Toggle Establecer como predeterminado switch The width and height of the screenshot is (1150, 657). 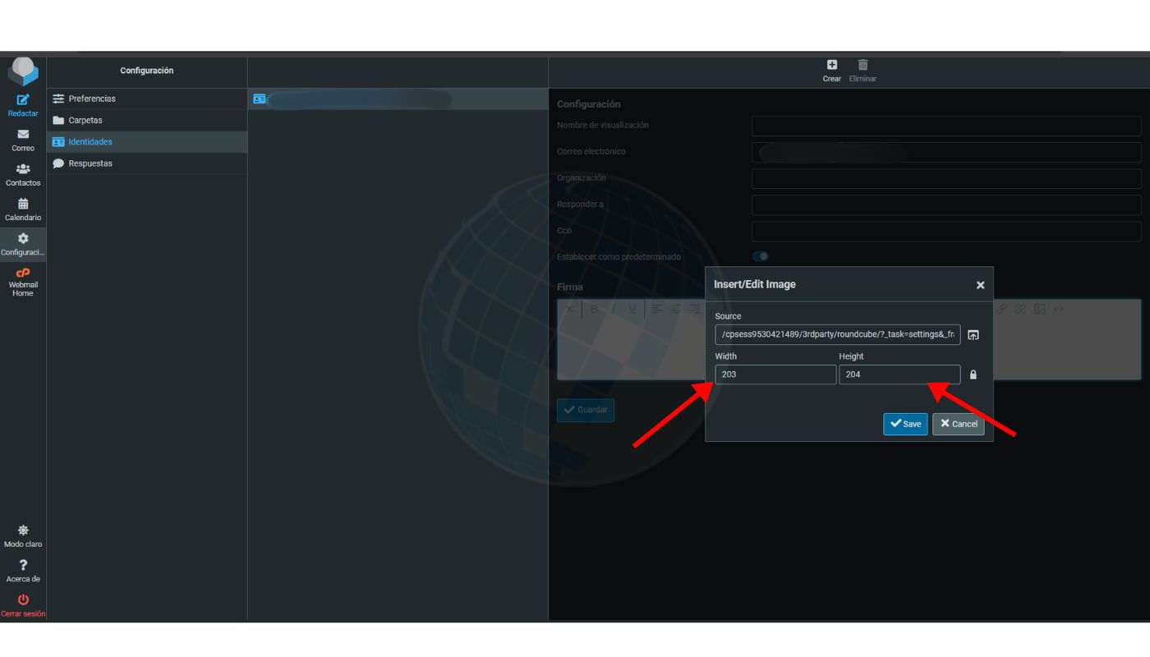(761, 256)
